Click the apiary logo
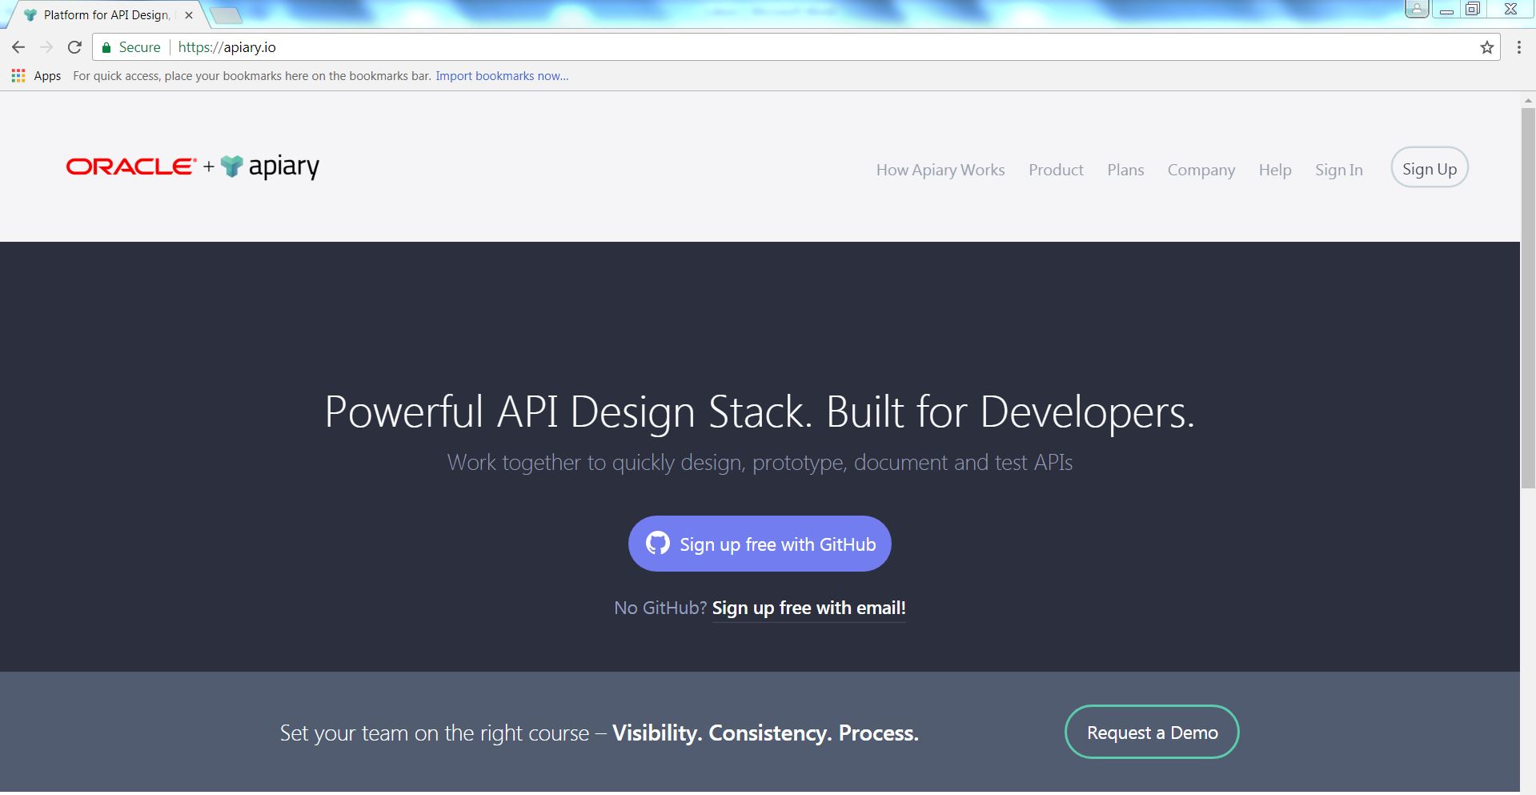This screenshot has height=795, width=1536. point(271,167)
